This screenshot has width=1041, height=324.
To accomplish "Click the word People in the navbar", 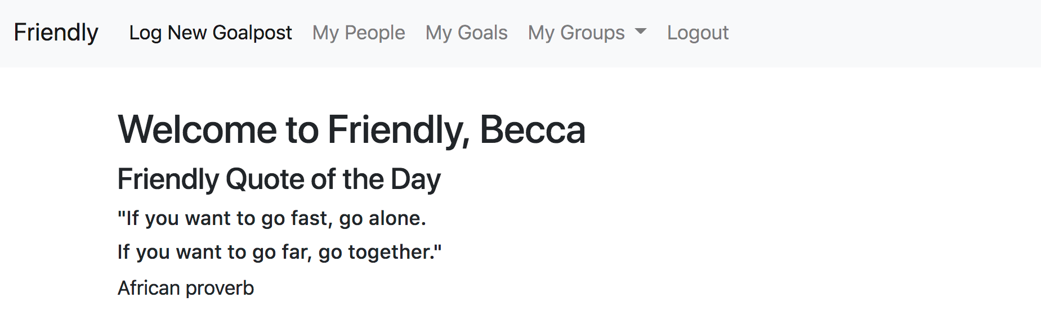I will pyautogui.click(x=374, y=33).
